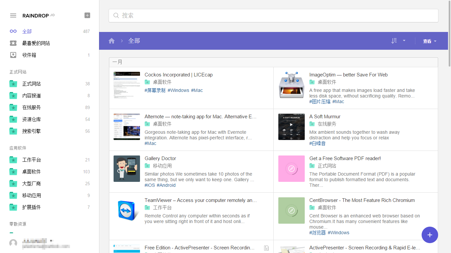The image size is (451, 253).
Task: Open the Gallery Doctor thumbnail
Action: (x=127, y=169)
